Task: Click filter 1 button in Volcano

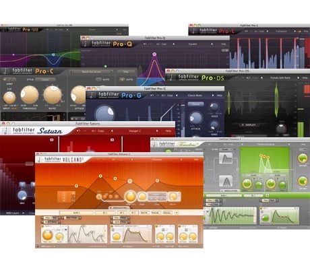Action: click(99, 197)
